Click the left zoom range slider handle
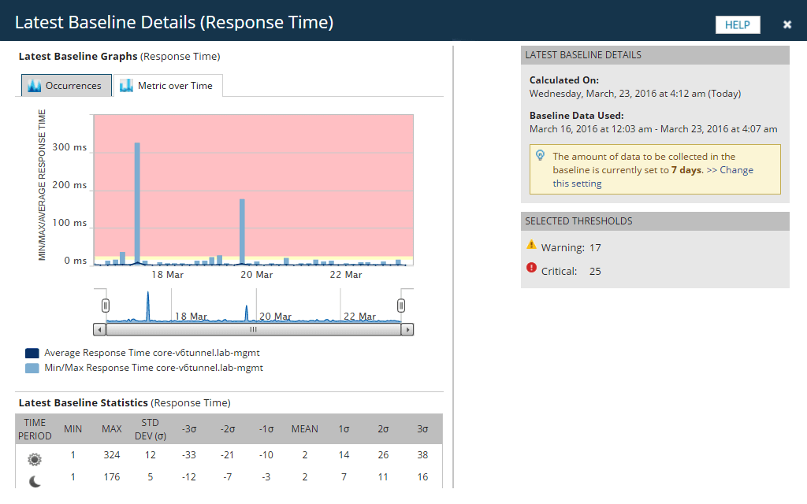 (x=105, y=303)
